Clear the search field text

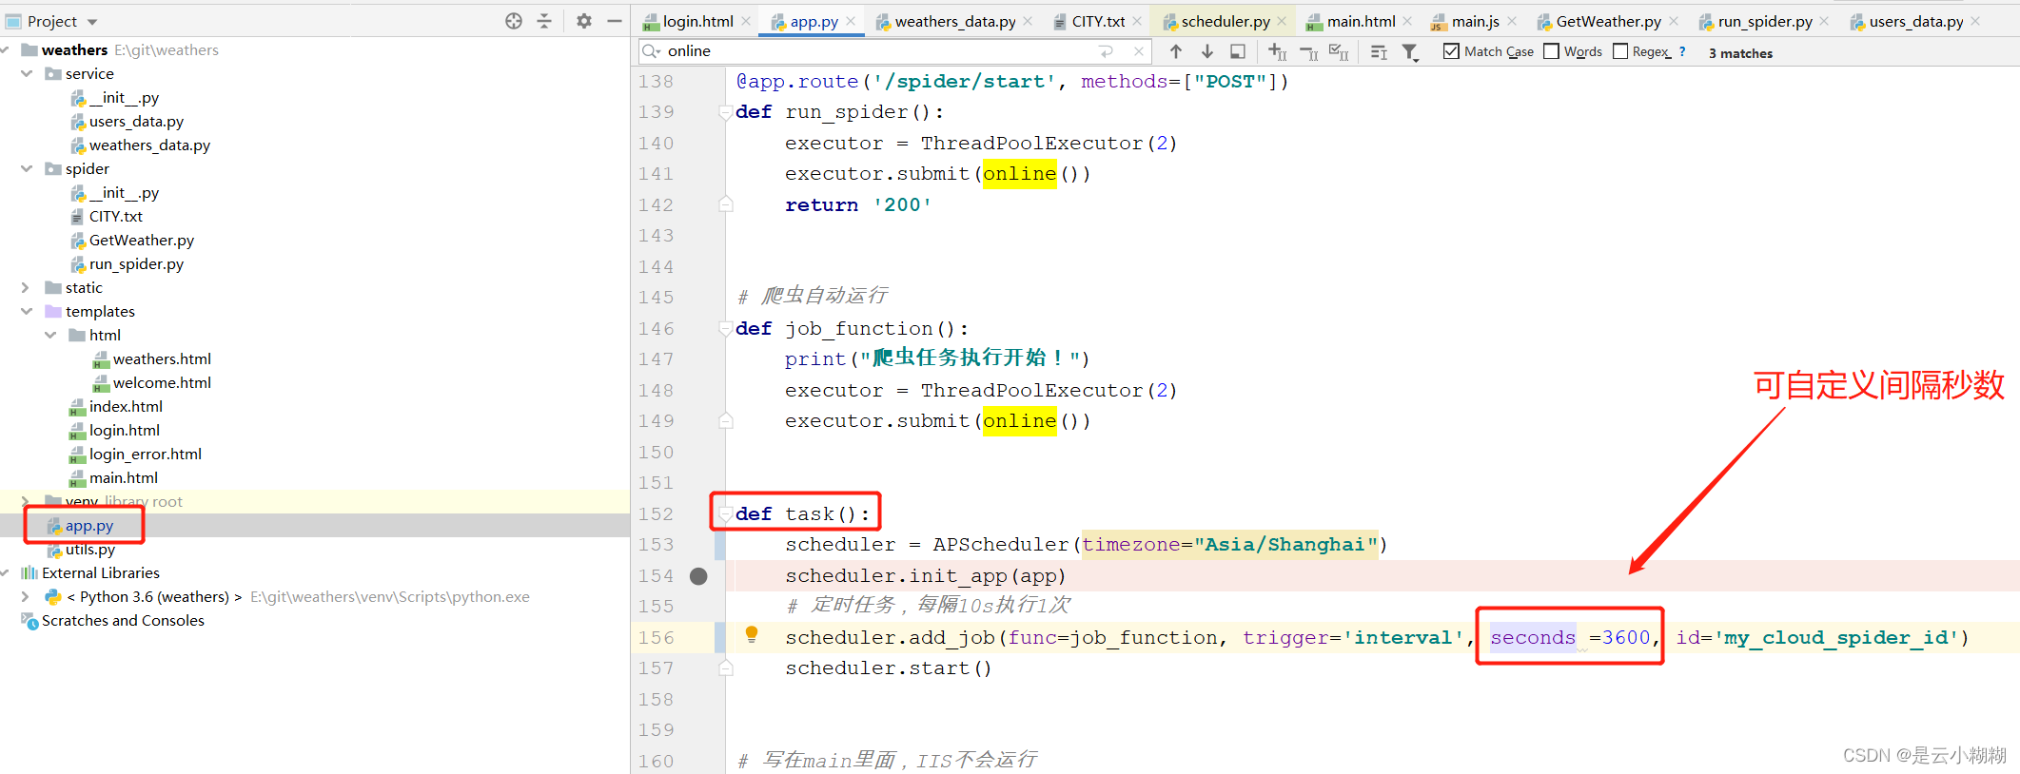(1139, 51)
